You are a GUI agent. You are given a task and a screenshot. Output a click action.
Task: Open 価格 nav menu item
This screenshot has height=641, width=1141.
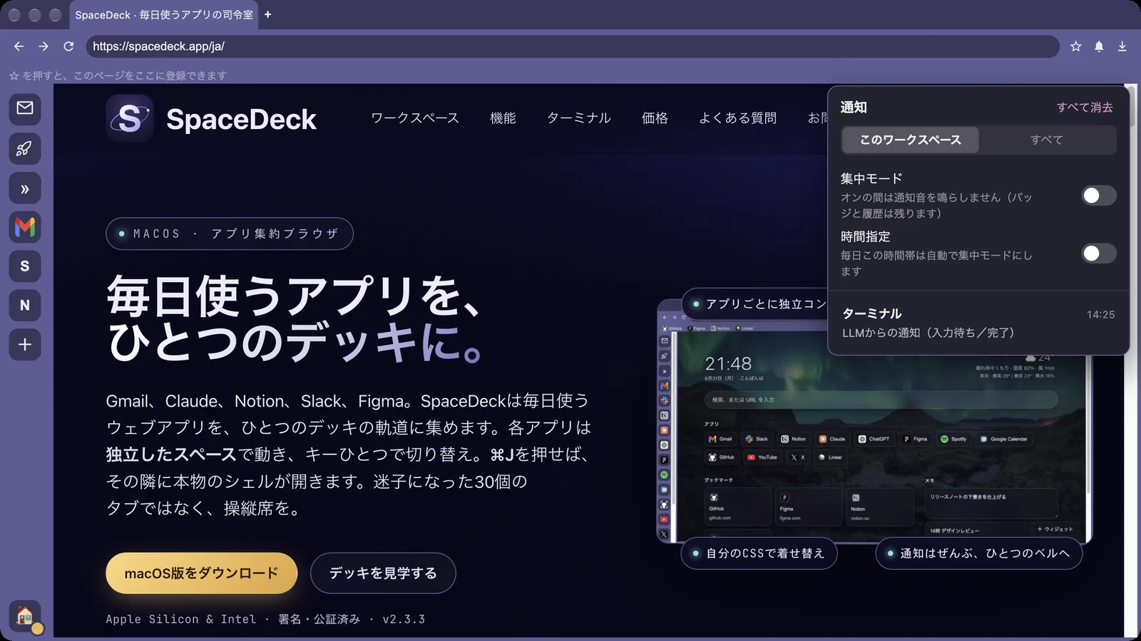[655, 118]
